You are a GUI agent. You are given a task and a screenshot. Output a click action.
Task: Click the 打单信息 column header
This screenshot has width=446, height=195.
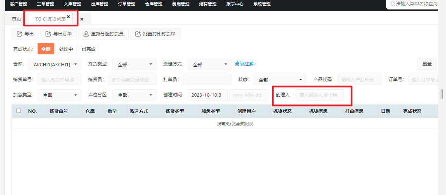354,111
